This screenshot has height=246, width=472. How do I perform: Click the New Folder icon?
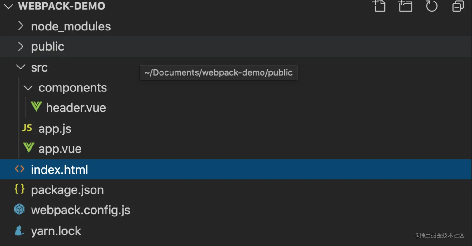pos(406,6)
